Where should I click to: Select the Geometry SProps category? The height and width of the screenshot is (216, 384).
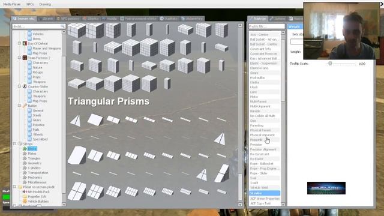pyautogui.click(x=35, y=163)
